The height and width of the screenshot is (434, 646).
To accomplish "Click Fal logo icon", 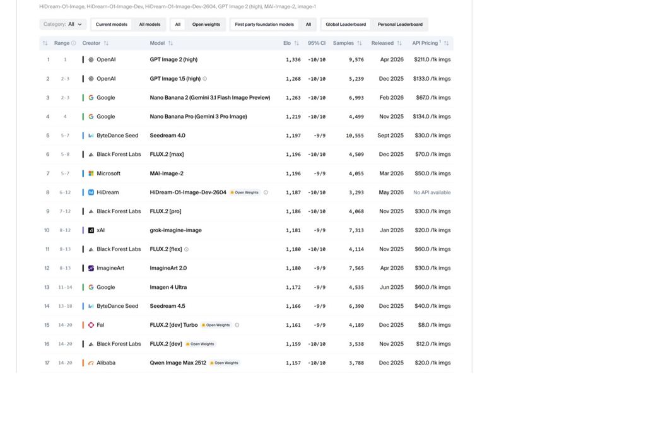I will [x=91, y=325].
